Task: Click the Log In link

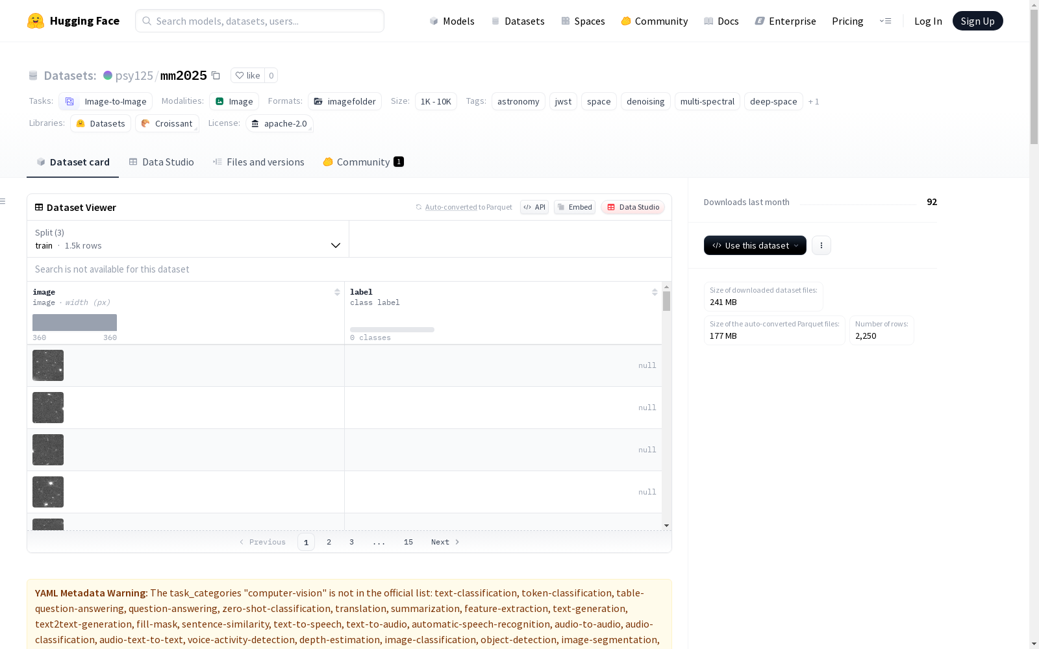Action: [928, 21]
